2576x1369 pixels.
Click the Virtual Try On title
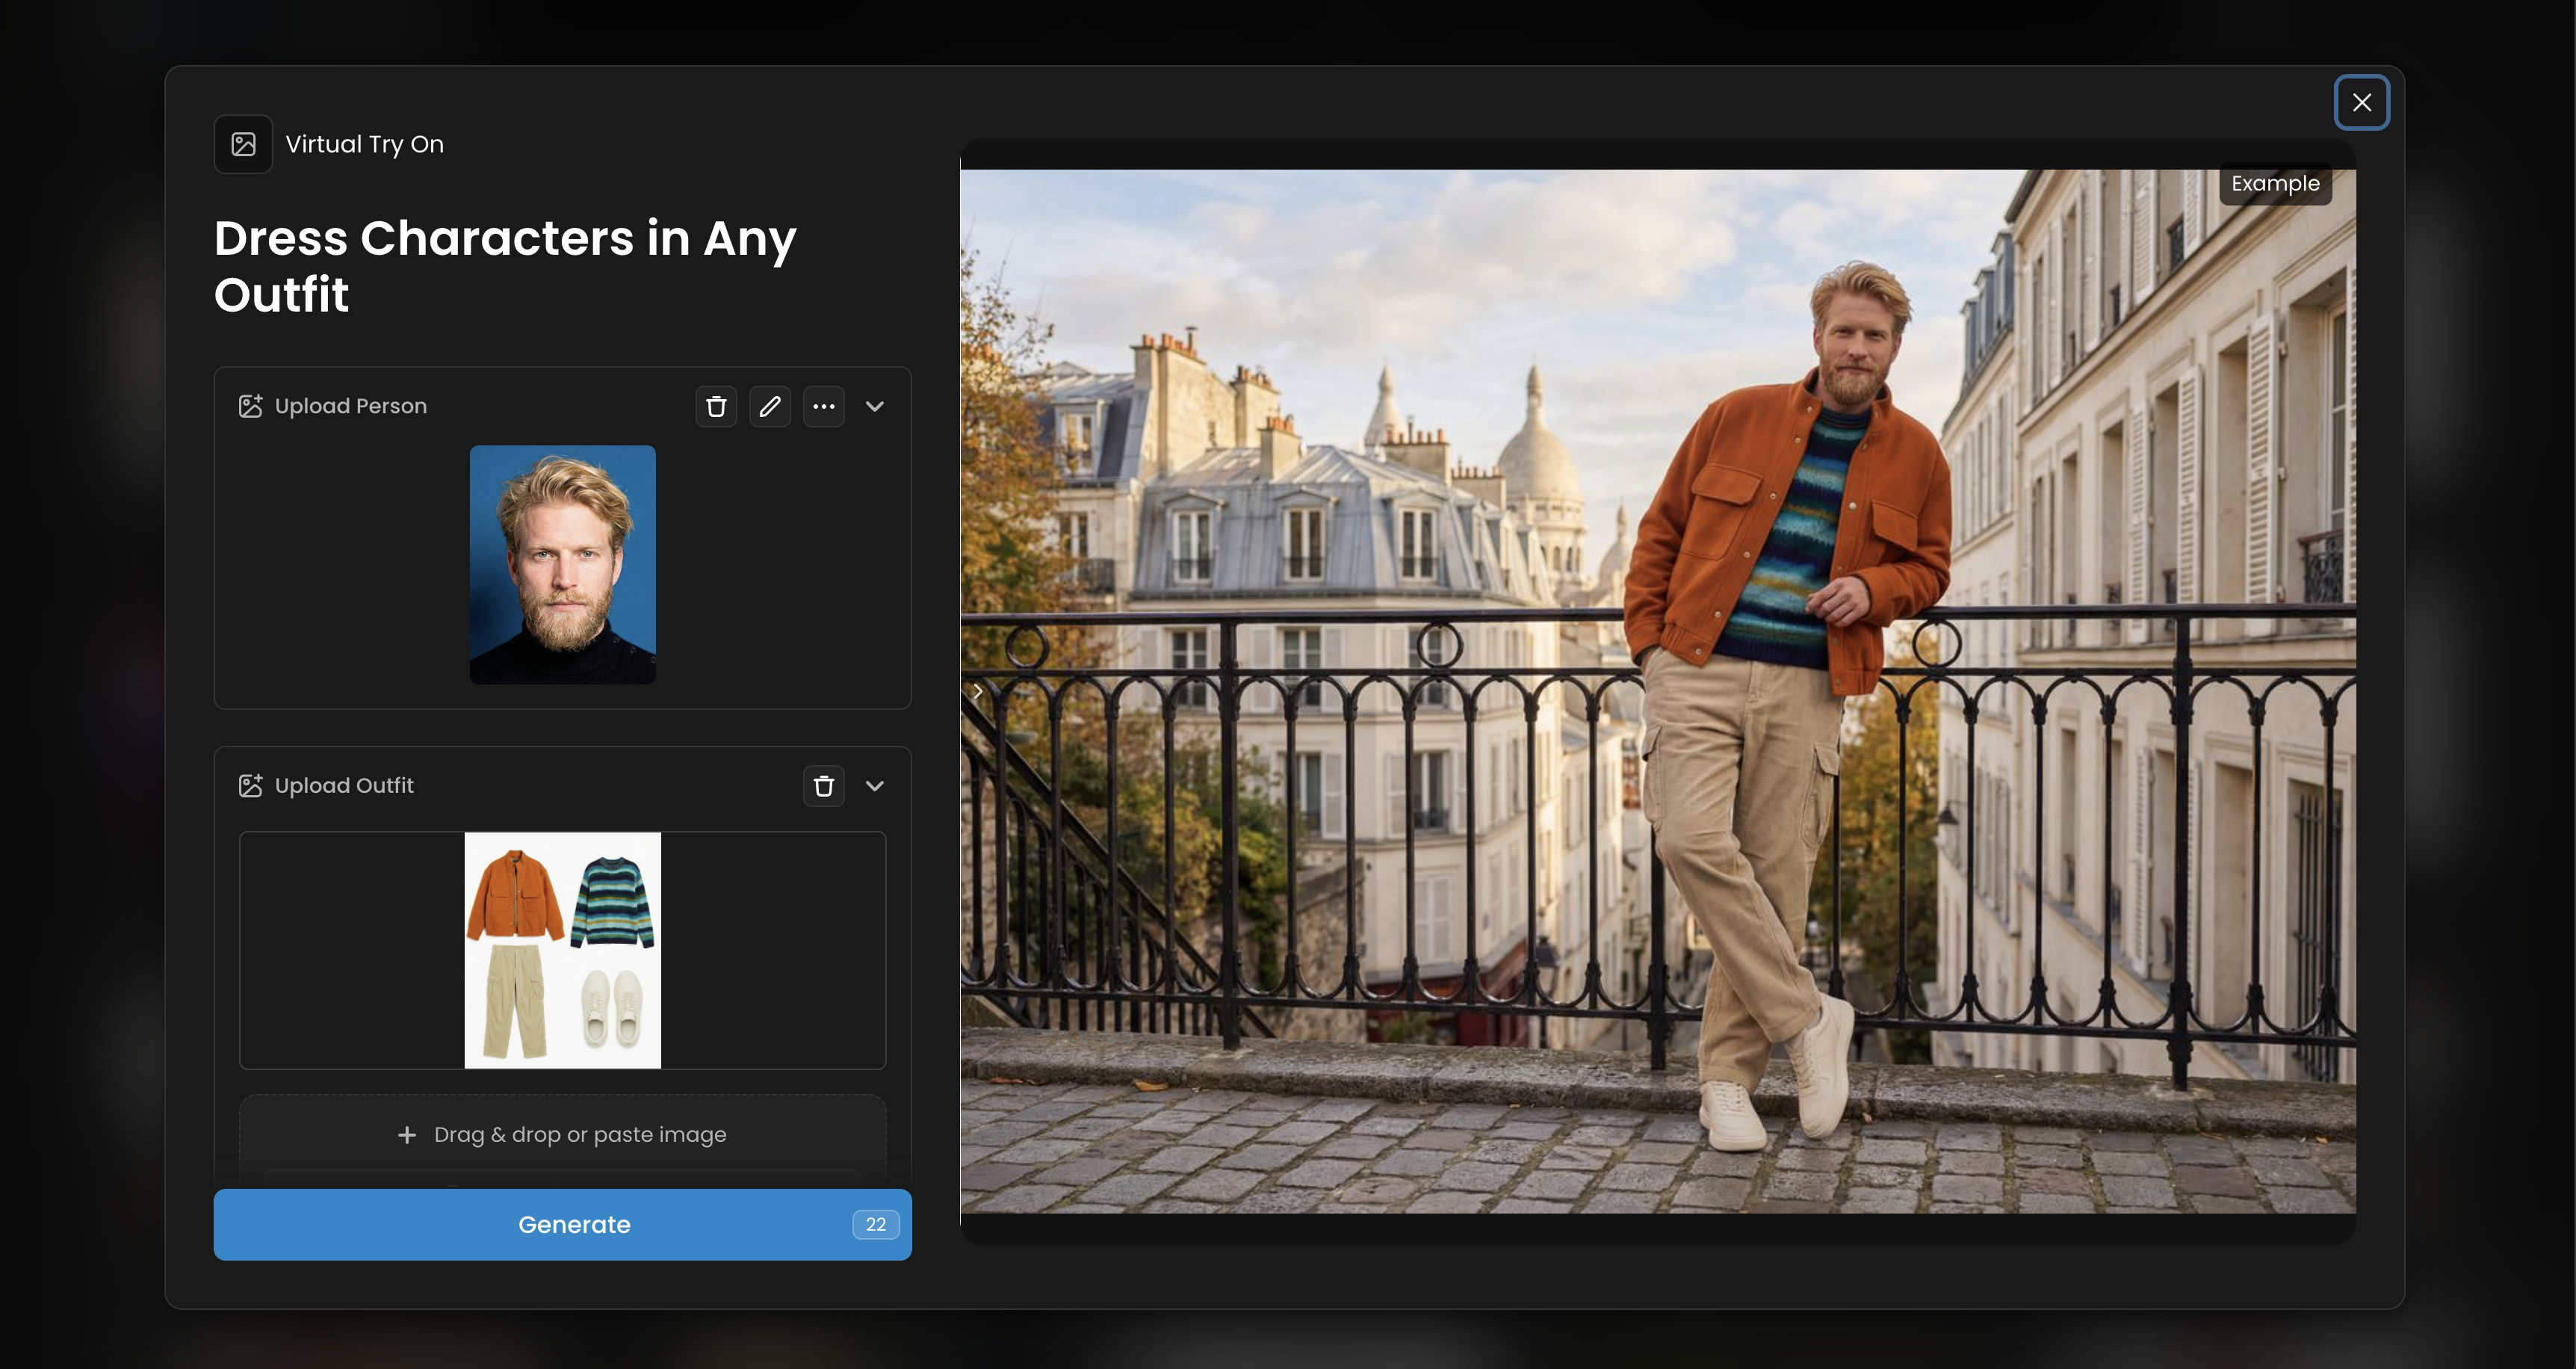point(364,144)
